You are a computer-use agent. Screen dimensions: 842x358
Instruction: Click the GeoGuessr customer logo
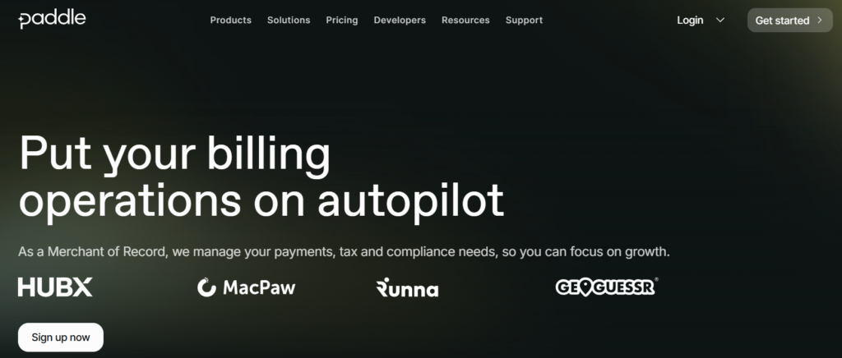click(x=607, y=287)
